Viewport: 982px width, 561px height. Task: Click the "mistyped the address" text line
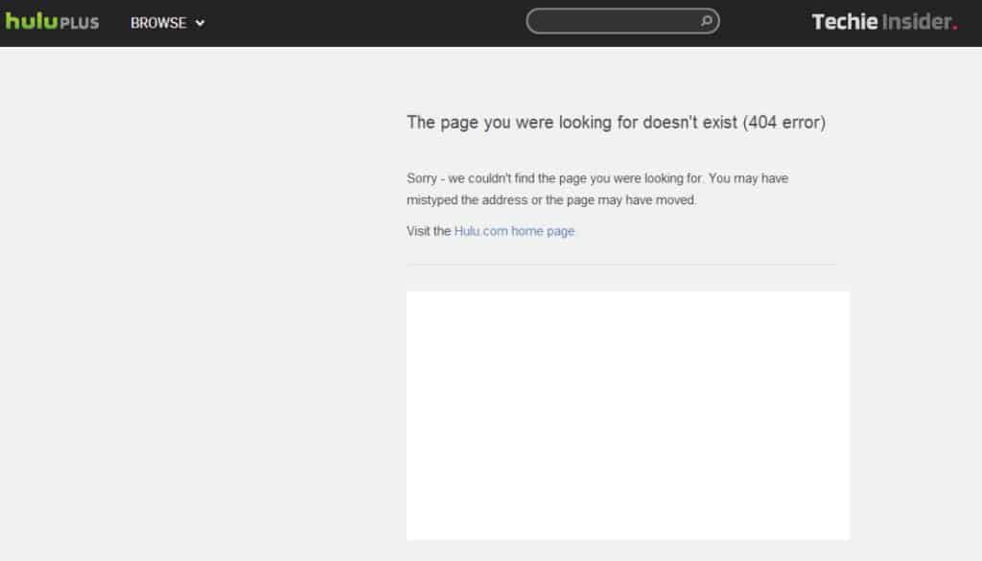coord(551,200)
